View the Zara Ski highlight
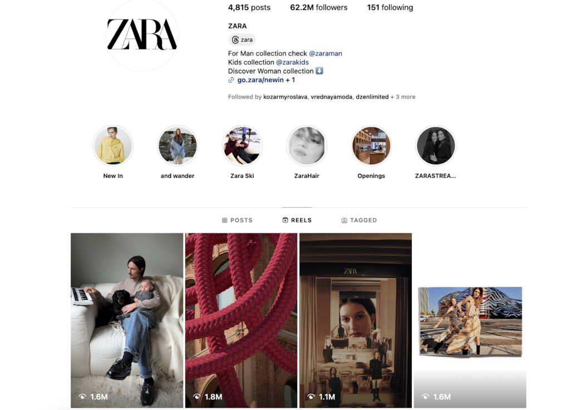This screenshot has height=410, width=570. point(242,145)
